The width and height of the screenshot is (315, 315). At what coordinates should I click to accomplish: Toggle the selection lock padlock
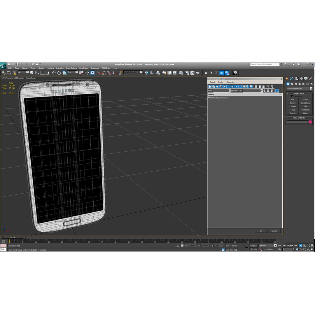point(178,246)
